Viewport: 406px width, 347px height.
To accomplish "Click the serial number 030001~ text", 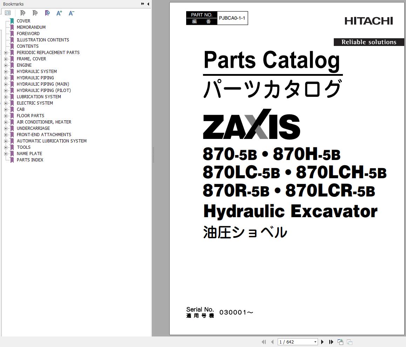I will tap(236, 313).
